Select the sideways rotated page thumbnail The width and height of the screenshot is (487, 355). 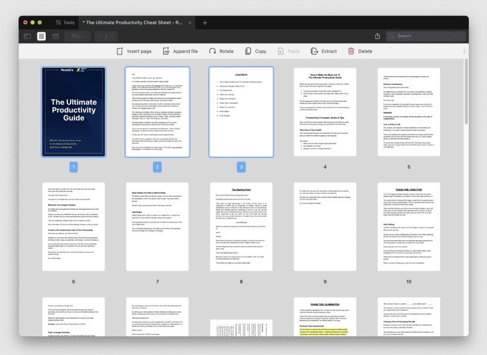(x=241, y=327)
